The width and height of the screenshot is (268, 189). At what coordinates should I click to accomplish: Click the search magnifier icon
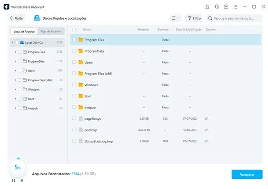pyautogui.click(x=210, y=18)
